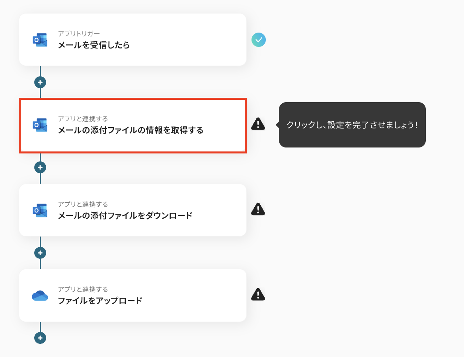
Task: Click アプリと連携する label above 添付ファイルをダウンロード
Action: tap(83, 204)
